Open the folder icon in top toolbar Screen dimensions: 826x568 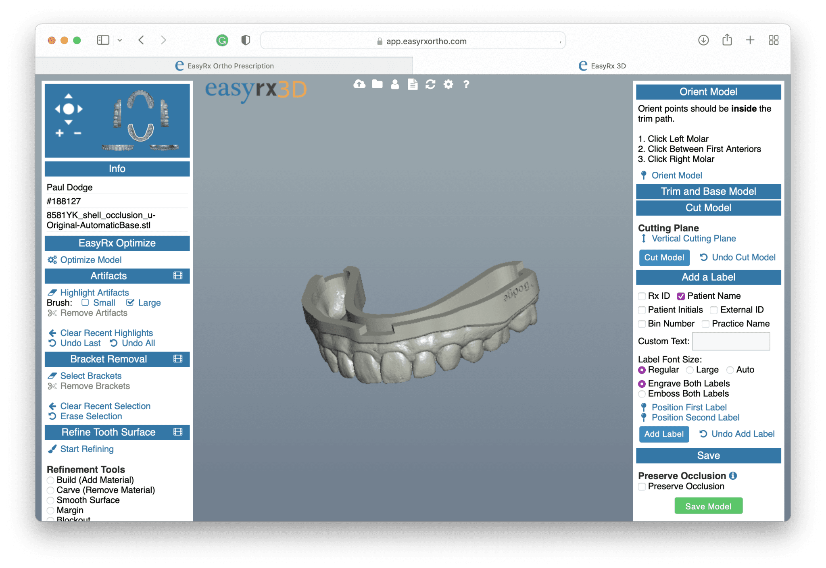[x=377, y=84]
